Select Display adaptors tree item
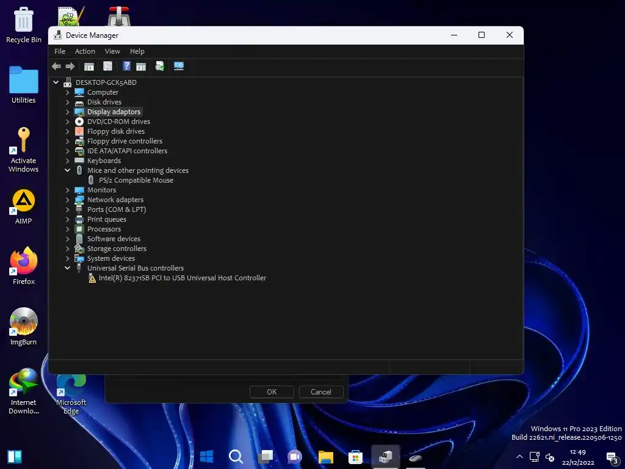625x469 pixels. tap(114, 112)
